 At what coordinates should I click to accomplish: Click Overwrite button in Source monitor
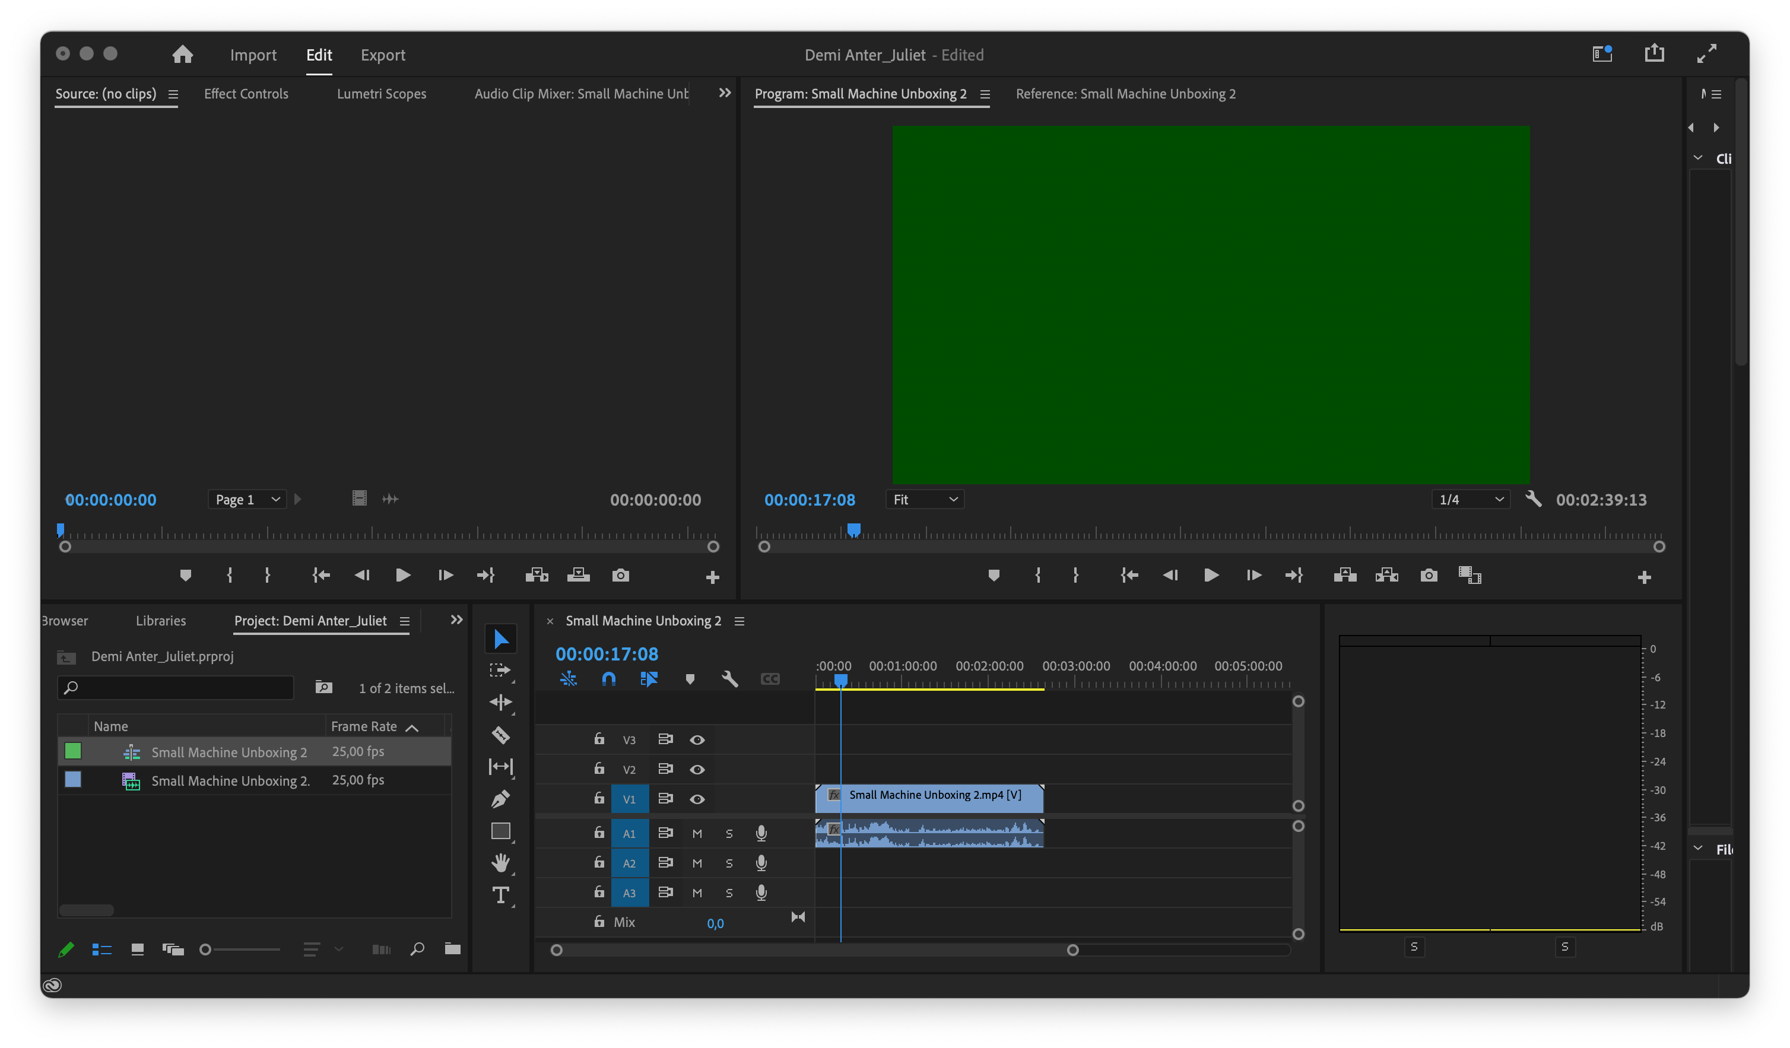point(578,576)
